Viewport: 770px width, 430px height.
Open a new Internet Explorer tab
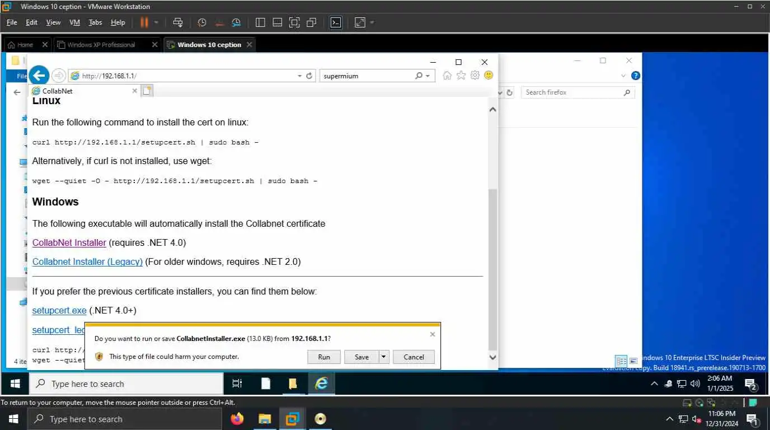147,91
